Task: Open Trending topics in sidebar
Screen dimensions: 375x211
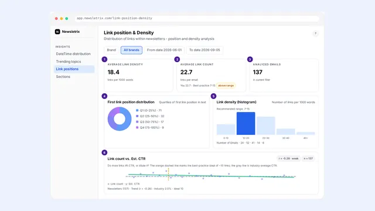Action: (x=69, y=62)
